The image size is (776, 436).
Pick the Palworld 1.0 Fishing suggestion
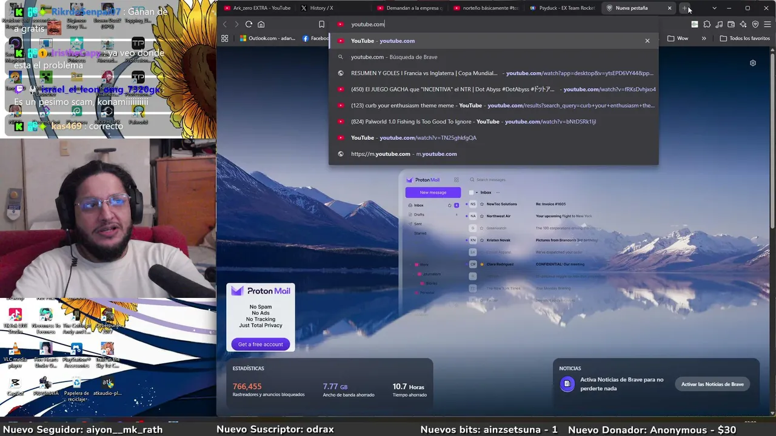tap(493, 122)
